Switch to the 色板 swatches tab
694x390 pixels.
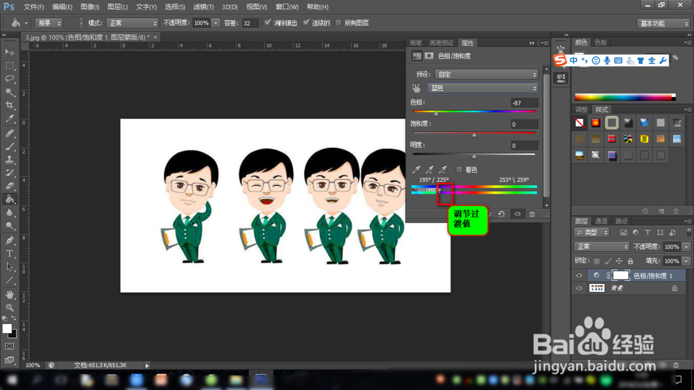tap(600, 42)
